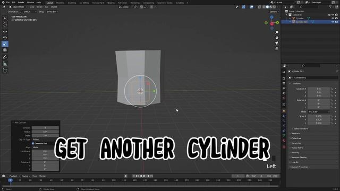This screenshot has height=191, width=340.
Task: Toggle the camera view icon
Action: (277, 43)
